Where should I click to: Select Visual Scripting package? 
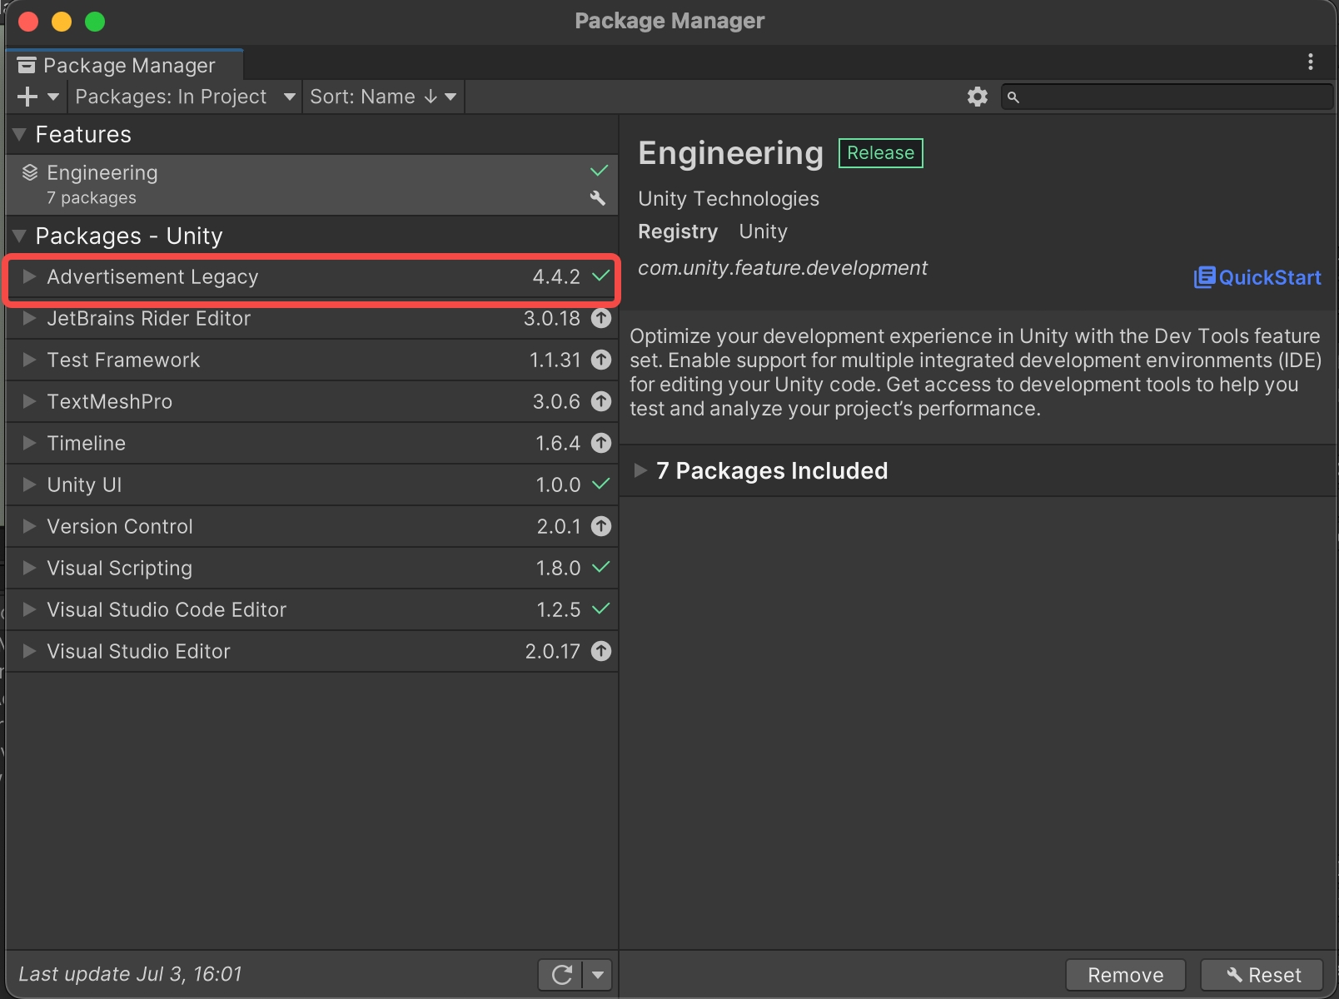[x=312, y=568]
